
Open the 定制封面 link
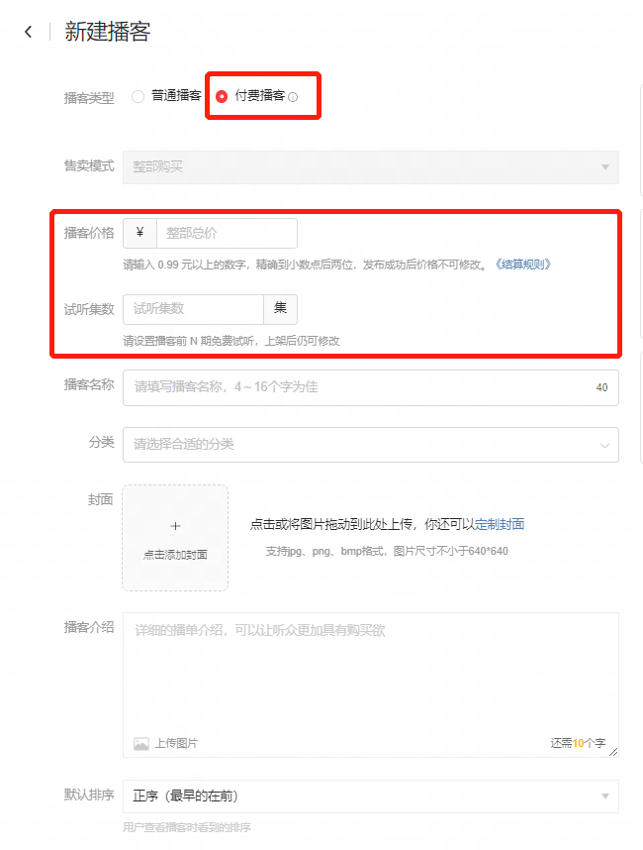[x=500, y=524]
